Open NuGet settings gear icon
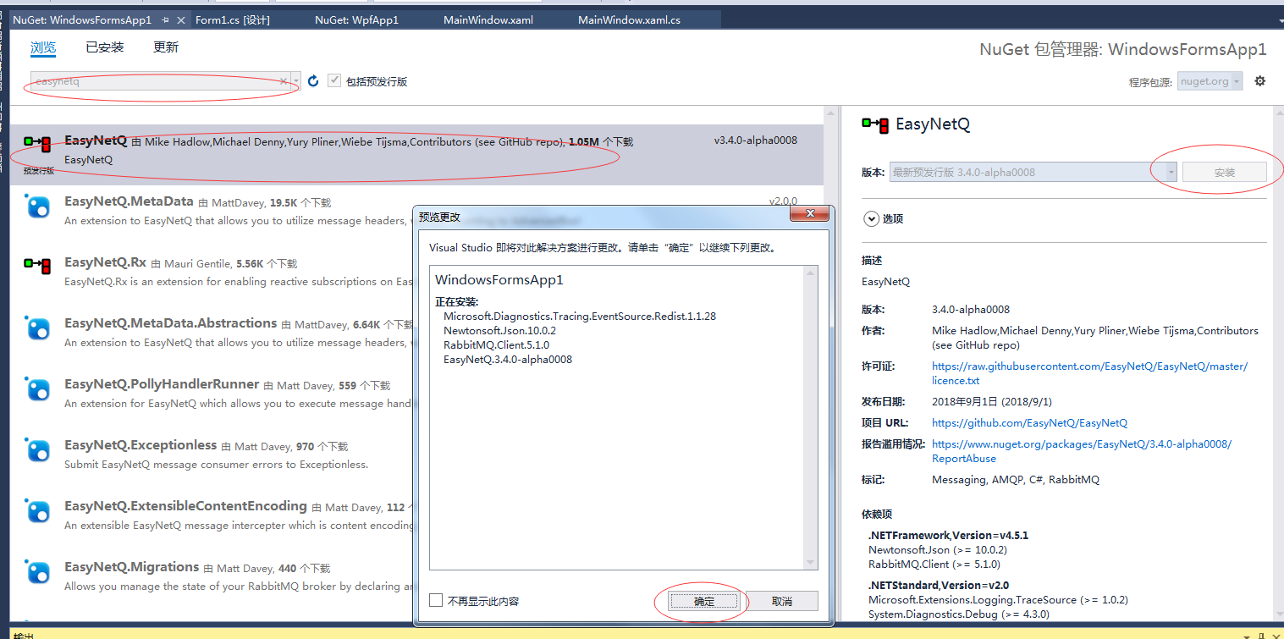 (x=1260, y=81)
